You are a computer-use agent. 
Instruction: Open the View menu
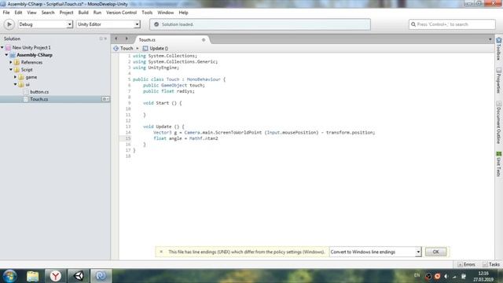click(31, 13)
